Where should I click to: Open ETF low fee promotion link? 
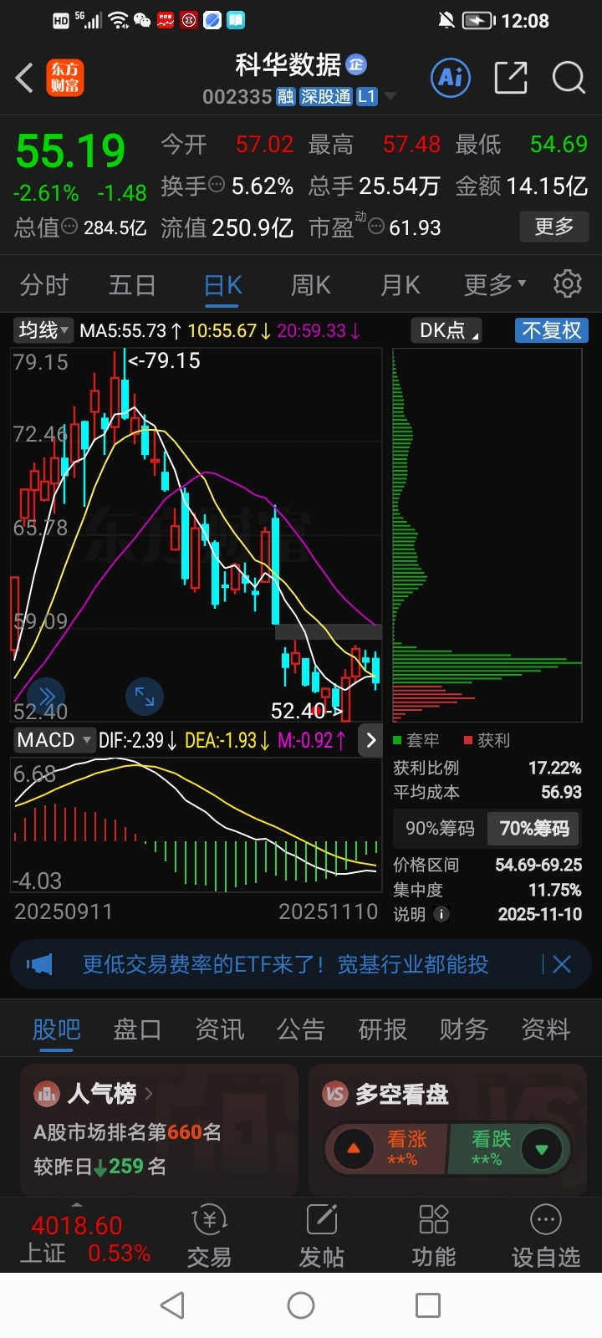(285, 964)
